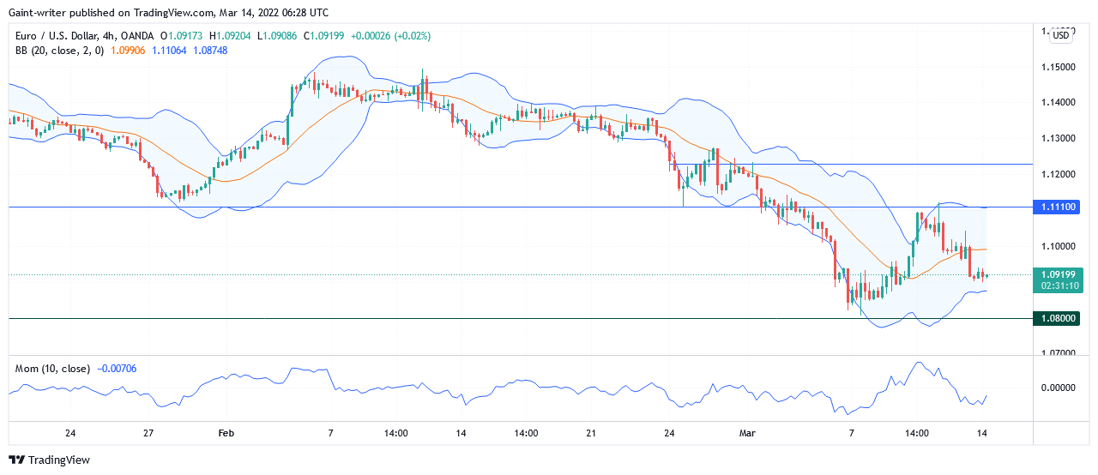The width and height of the screenshot is (1098, 475).
Task: Click the 27 date label on time axis
Action: coord(149,433)
